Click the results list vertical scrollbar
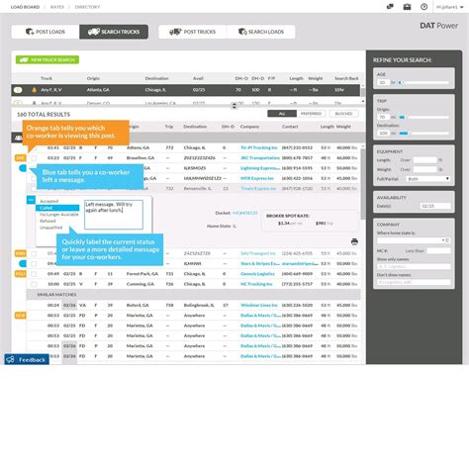 363,183
